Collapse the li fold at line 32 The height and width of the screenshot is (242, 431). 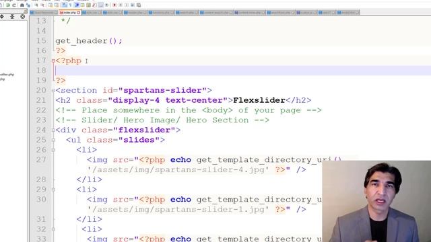pyautogui.click(x=53, y=229)
